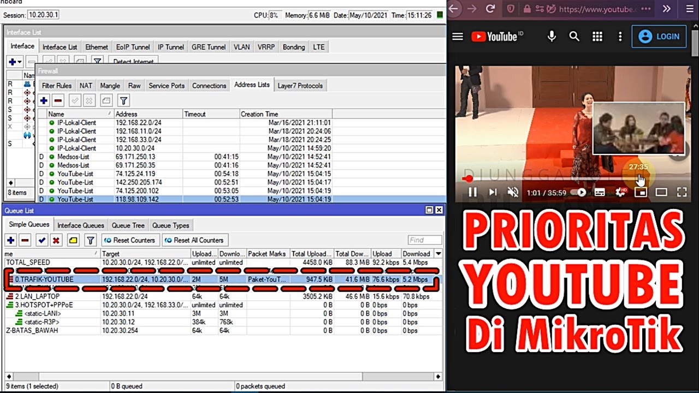
Task: Sort address list by Creation Time column
Action: click(286, 114)
